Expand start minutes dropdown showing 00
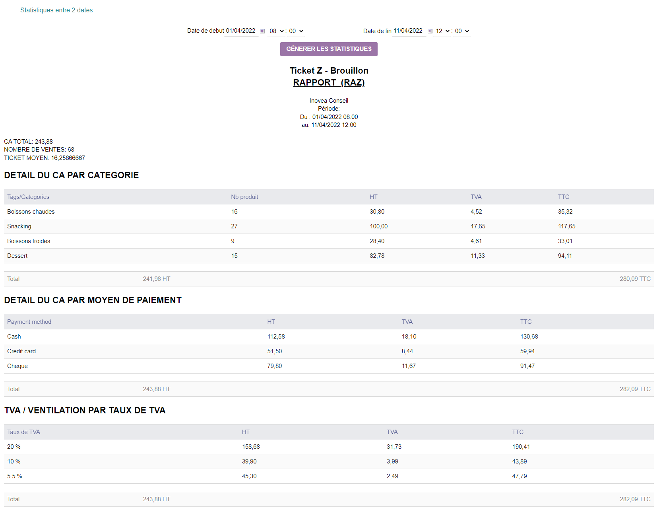The width and height of the screenshot is (663, 512). tap(296, 31)
